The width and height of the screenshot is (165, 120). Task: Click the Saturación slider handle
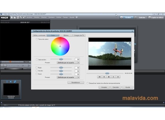click(61, 59)
